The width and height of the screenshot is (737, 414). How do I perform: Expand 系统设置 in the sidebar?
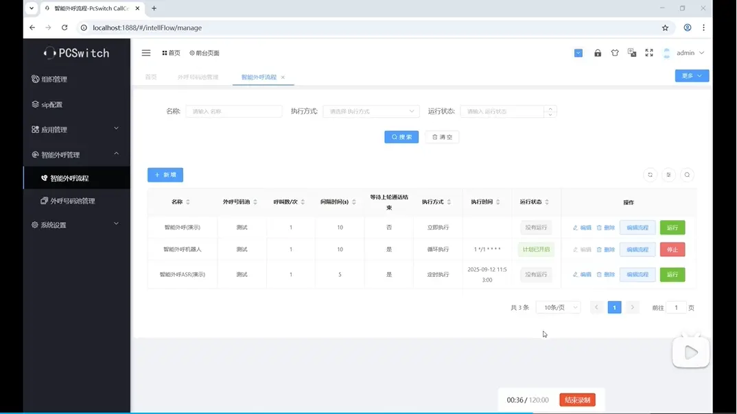(x=75, y=225)
